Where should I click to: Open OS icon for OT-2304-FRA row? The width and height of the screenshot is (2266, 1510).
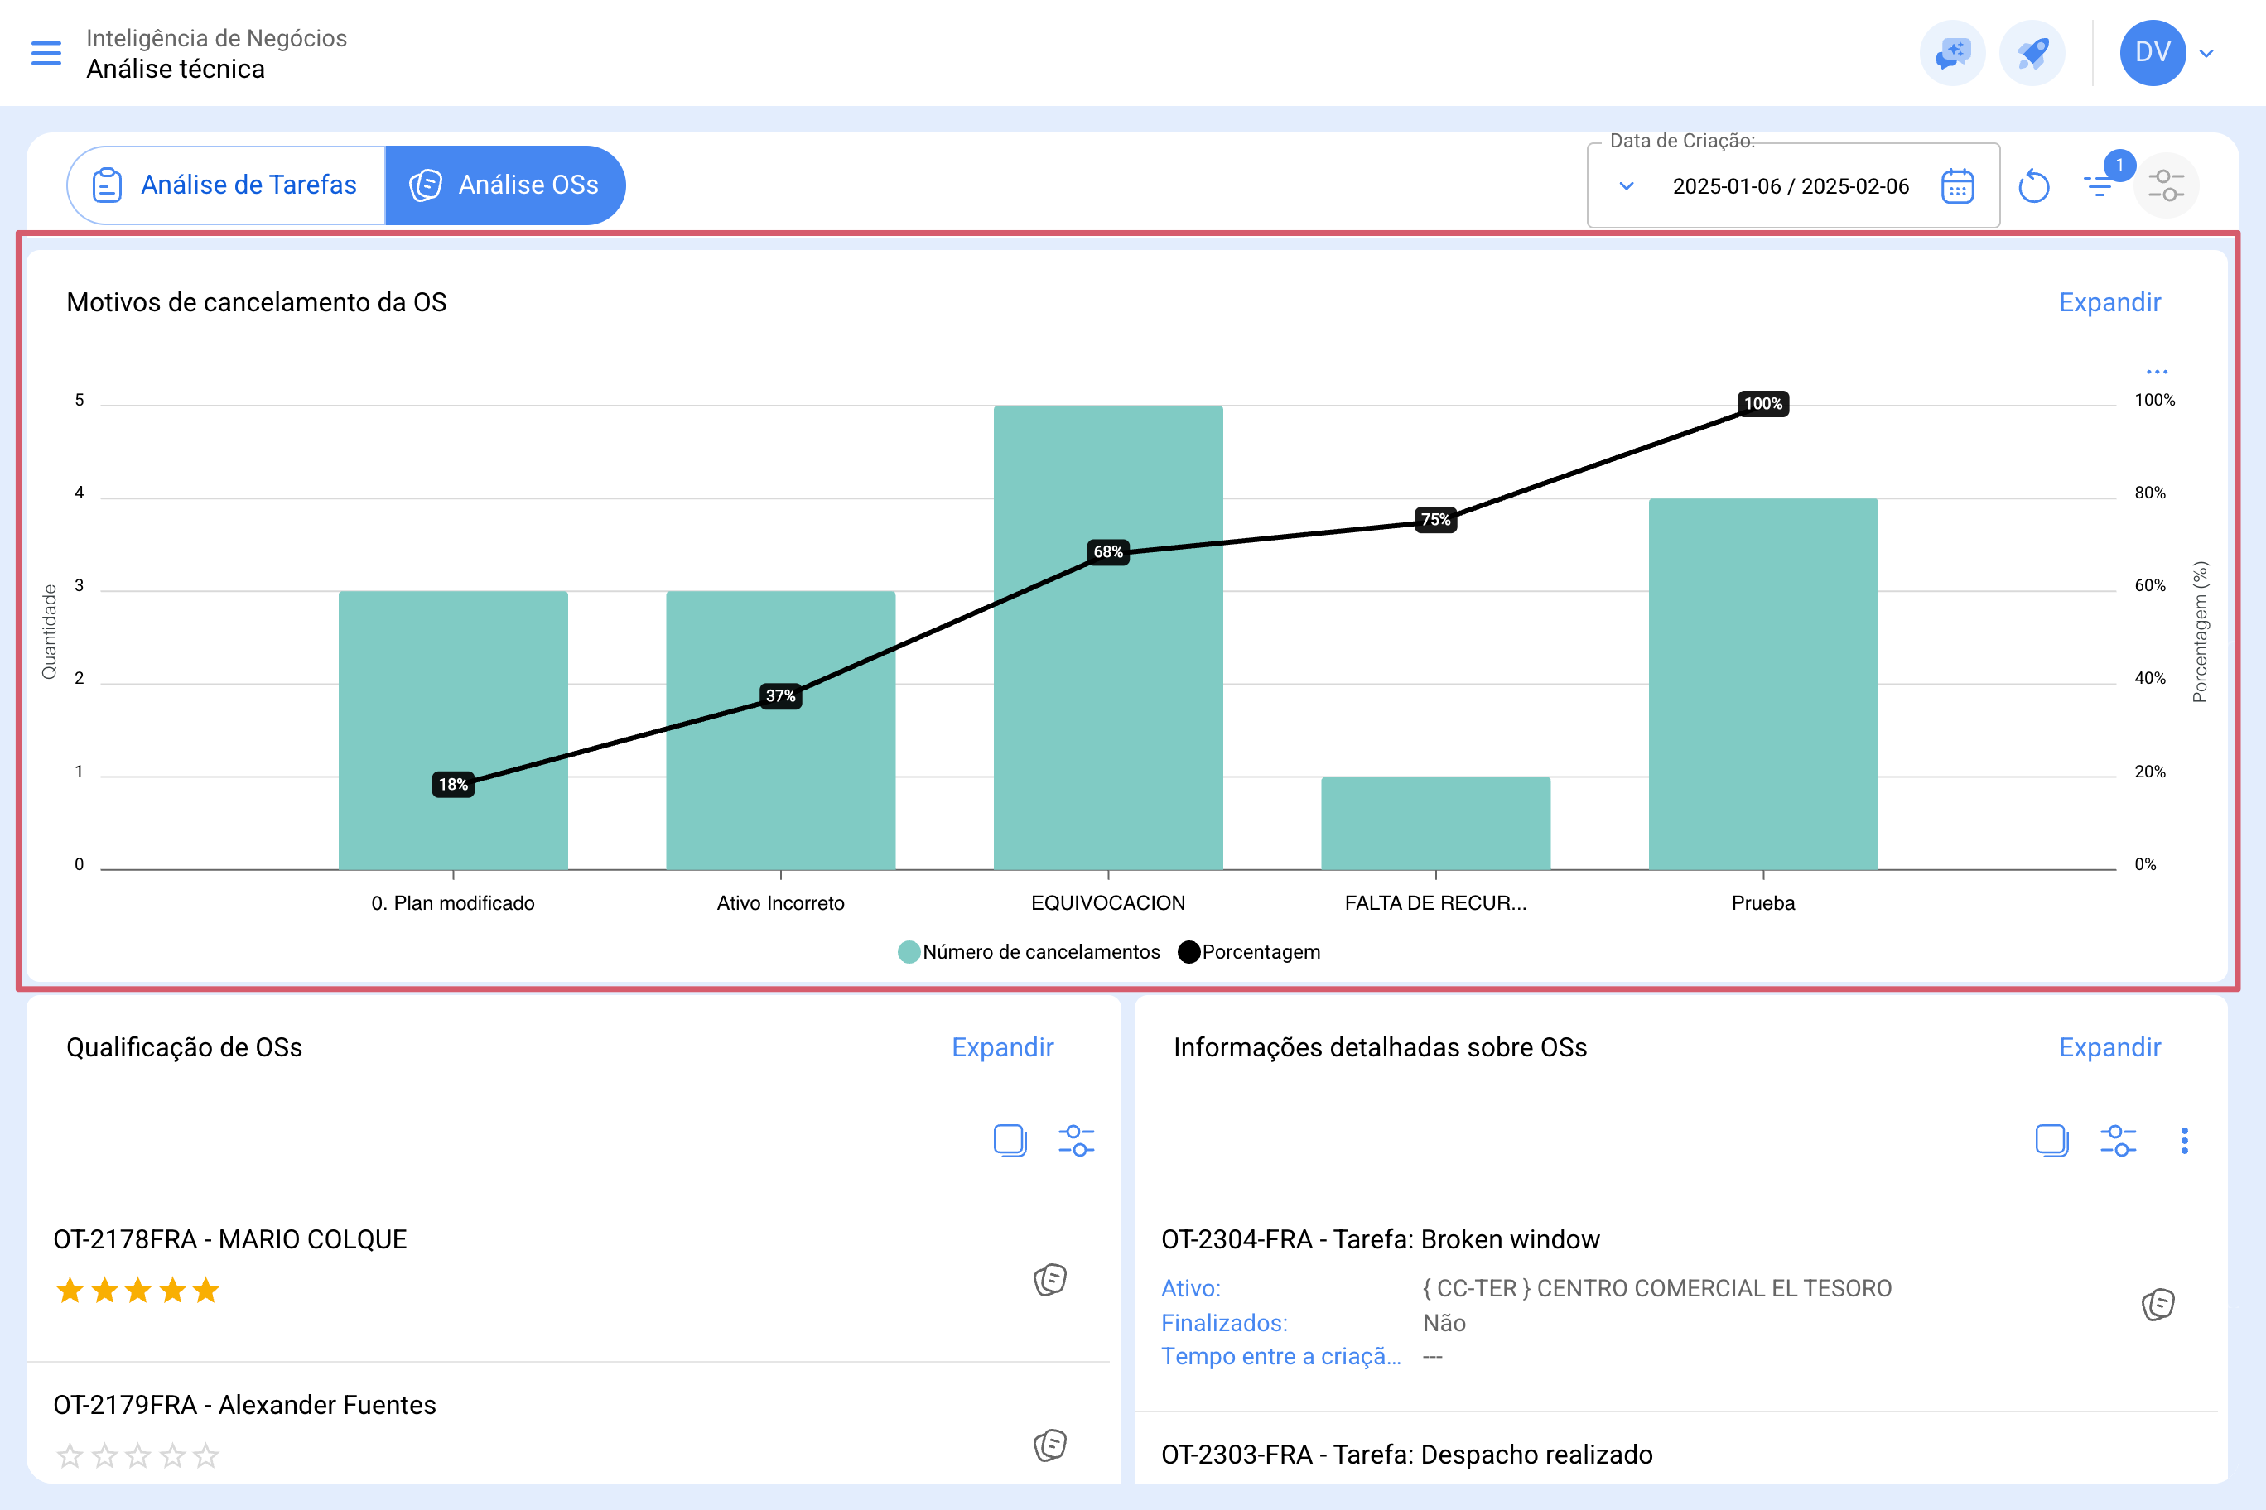2158,1304
